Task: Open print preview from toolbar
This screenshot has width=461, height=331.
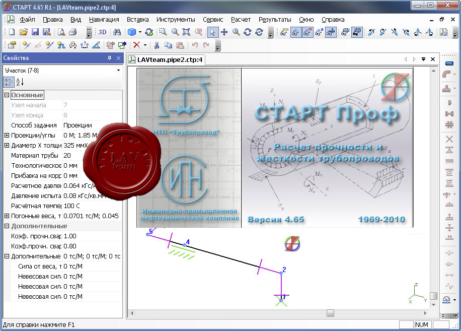Action: [61, 32]
